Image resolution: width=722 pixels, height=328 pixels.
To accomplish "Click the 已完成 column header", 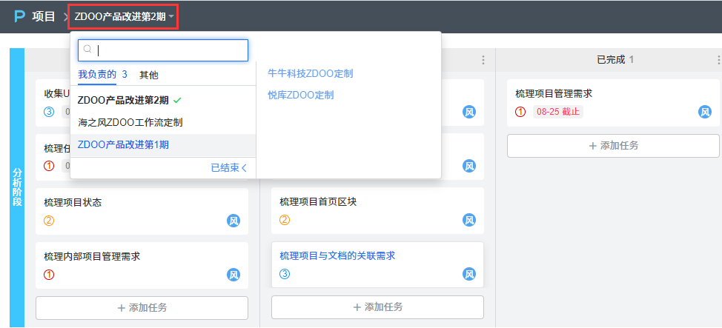I will [x=615, y=60].
